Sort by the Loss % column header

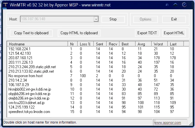[86, 44]
